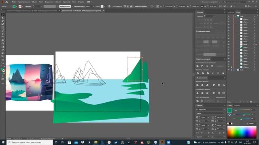The width and height of the screenshot is (259, 145).
Task: Click the Create New Layer icon
Action: [251, 102]
